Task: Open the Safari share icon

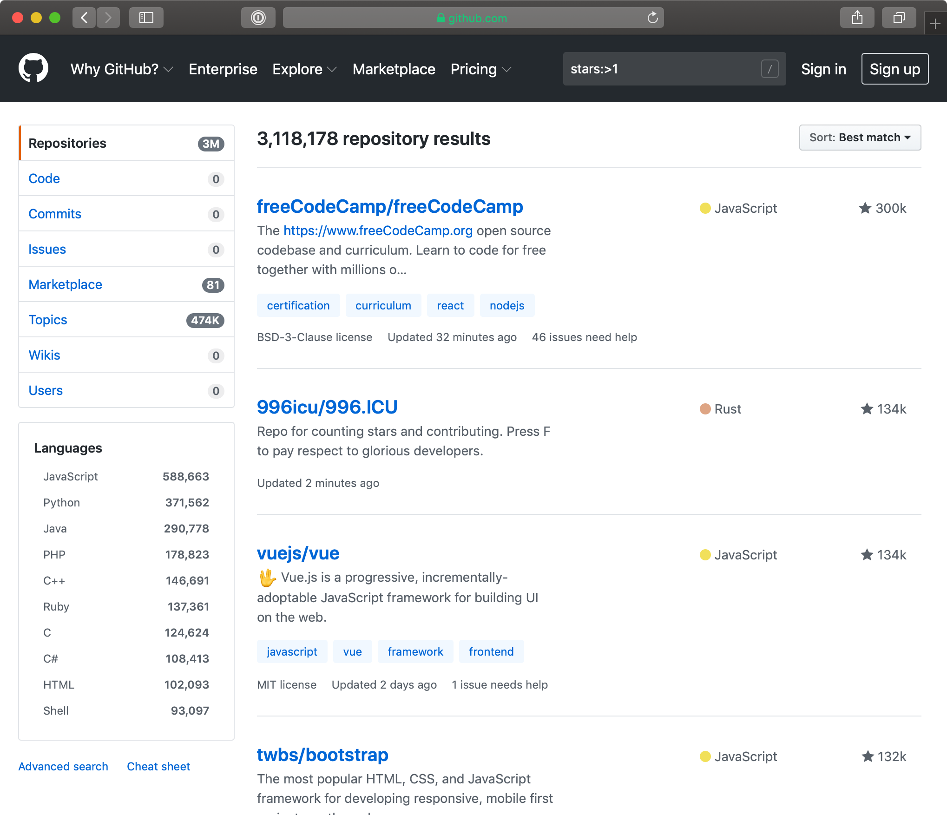Action: pyautogui.click(x=857, y=18)
